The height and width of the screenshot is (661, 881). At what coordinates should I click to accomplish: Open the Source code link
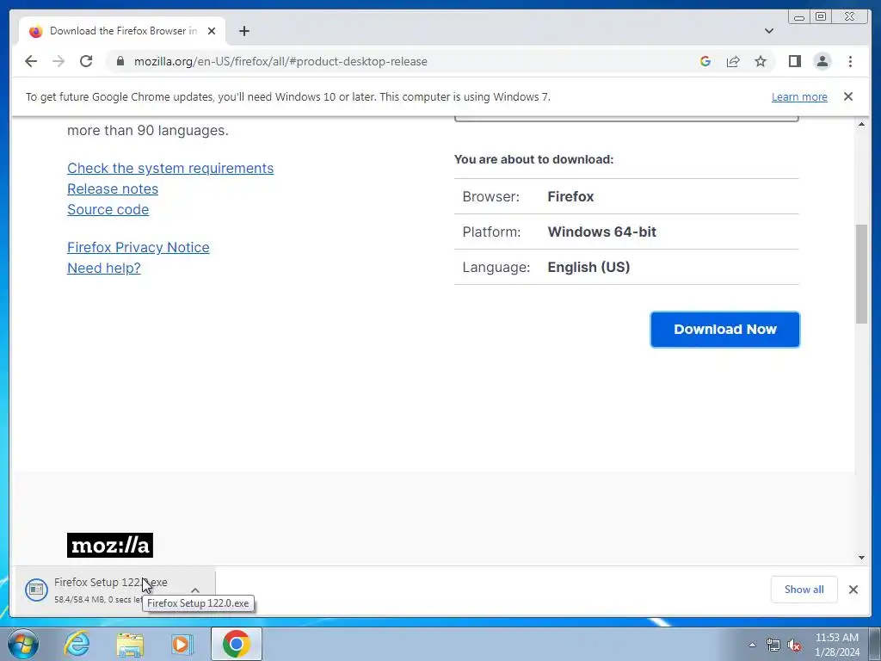pos(108,209)
